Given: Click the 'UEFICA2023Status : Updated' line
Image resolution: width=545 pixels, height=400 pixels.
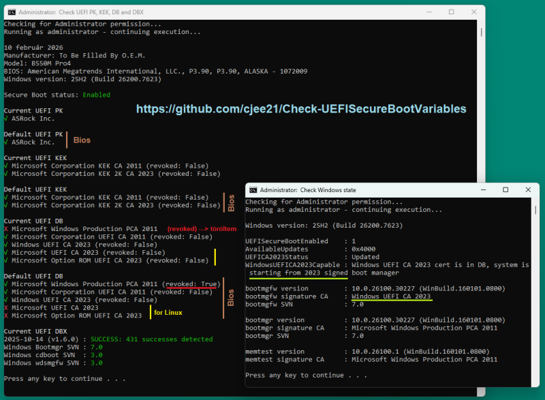Looking at the screenshot, I should [x=312, y=257].
